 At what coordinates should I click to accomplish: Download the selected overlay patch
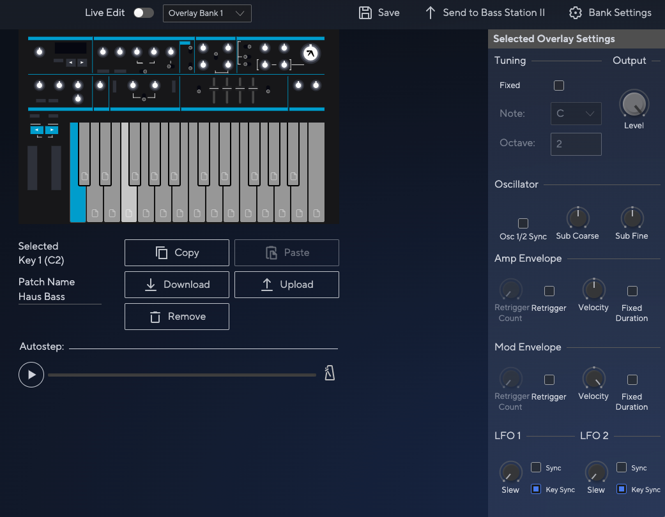tap(177, 285)
